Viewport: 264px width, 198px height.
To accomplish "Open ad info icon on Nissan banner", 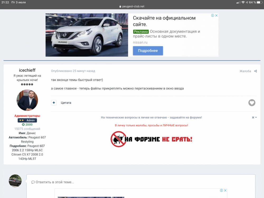I will [x=213, y=16].
